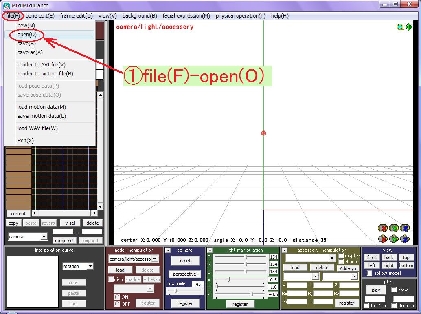Tick the stop flame checkbox

tap(394, 306)
